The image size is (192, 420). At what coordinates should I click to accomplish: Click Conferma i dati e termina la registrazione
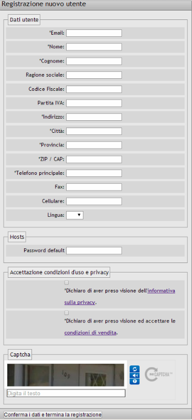tap(53, 415)
